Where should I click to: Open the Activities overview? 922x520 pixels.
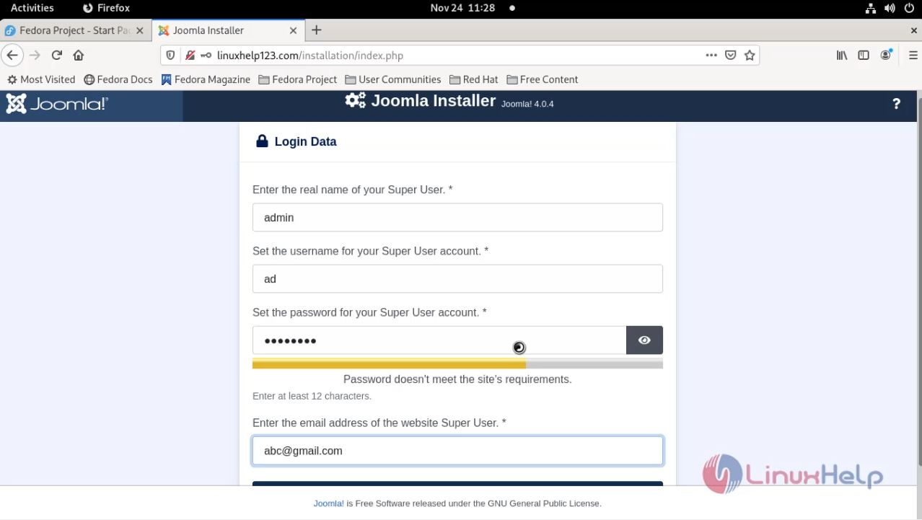[x=32, y=8]
